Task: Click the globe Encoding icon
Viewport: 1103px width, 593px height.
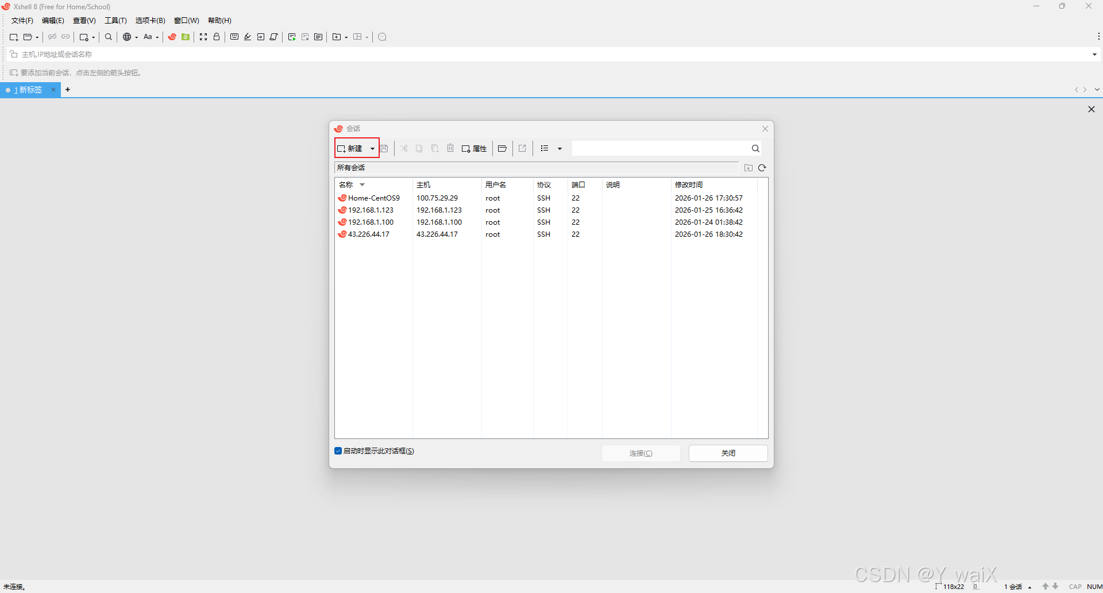Action: (x=127, y=37)
